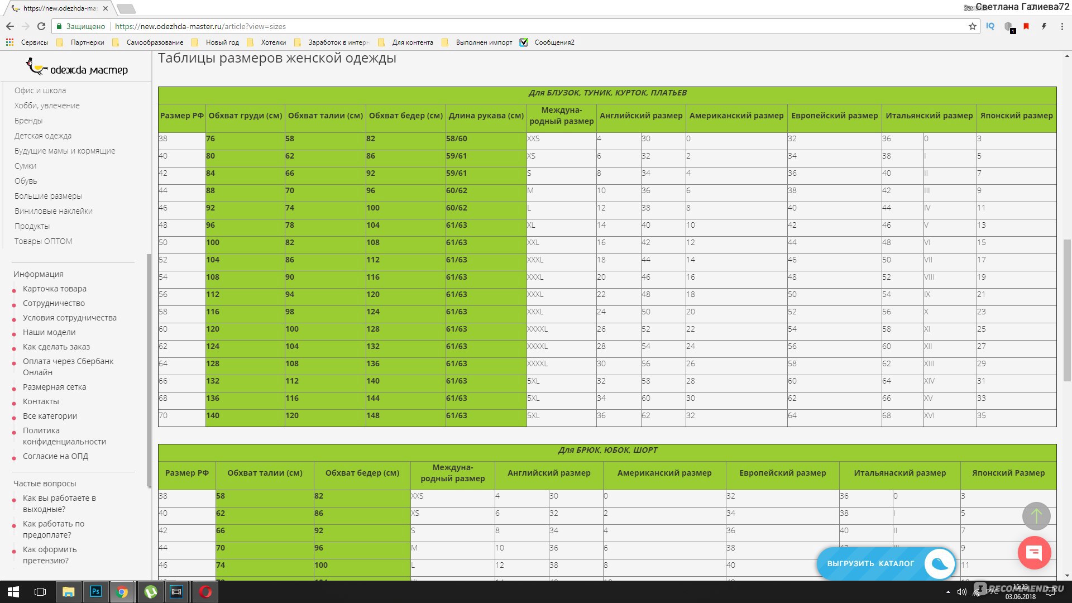1072x603 pixels.
Task: Open the Бренды category
Action: coord(28,121)
